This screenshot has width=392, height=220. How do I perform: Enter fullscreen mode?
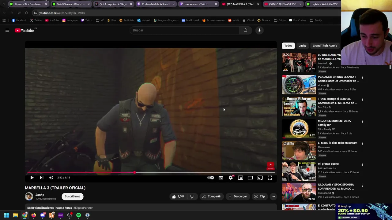pos(270,178)
